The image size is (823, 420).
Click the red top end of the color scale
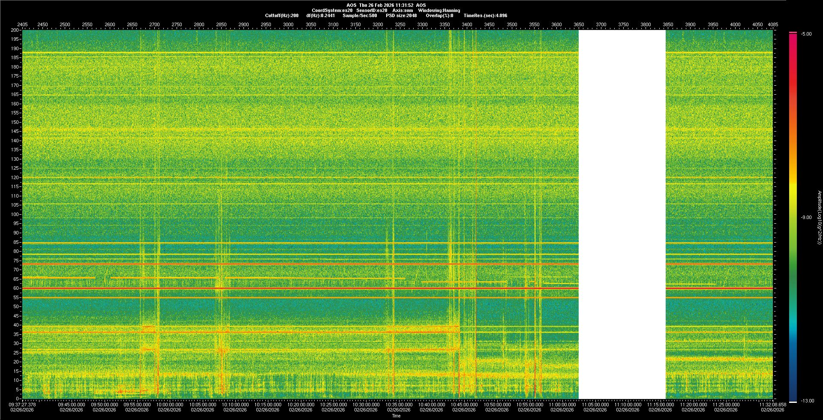793,36
